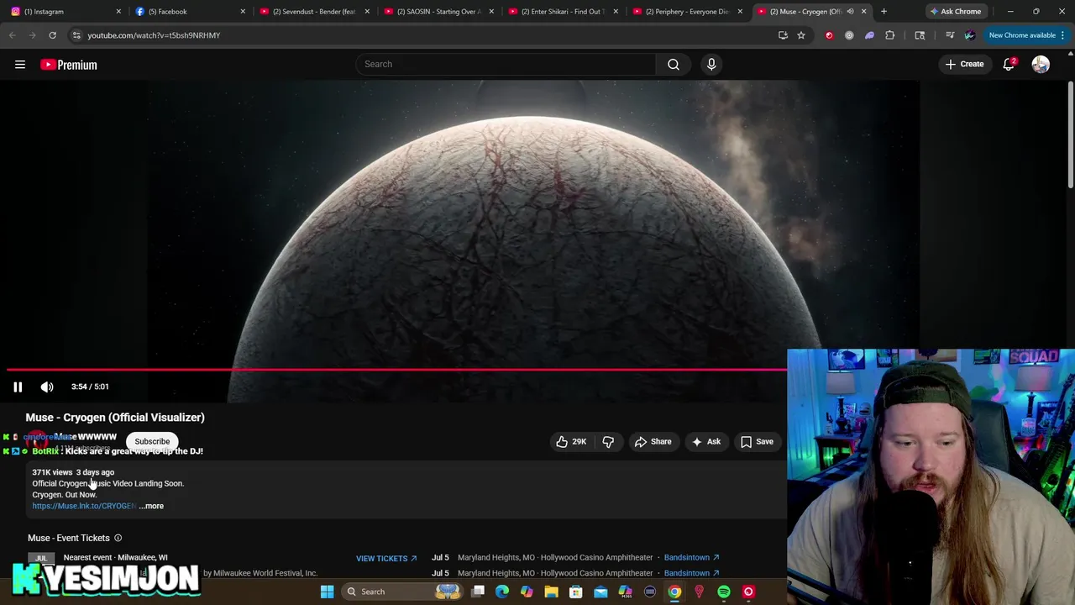Mute the Muse tab via audio icon
Viewport: 1075px width, 605px height.
850,11
